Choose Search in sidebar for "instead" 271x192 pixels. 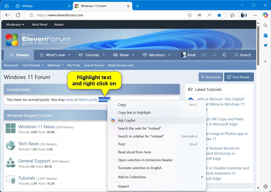(157, 136)
